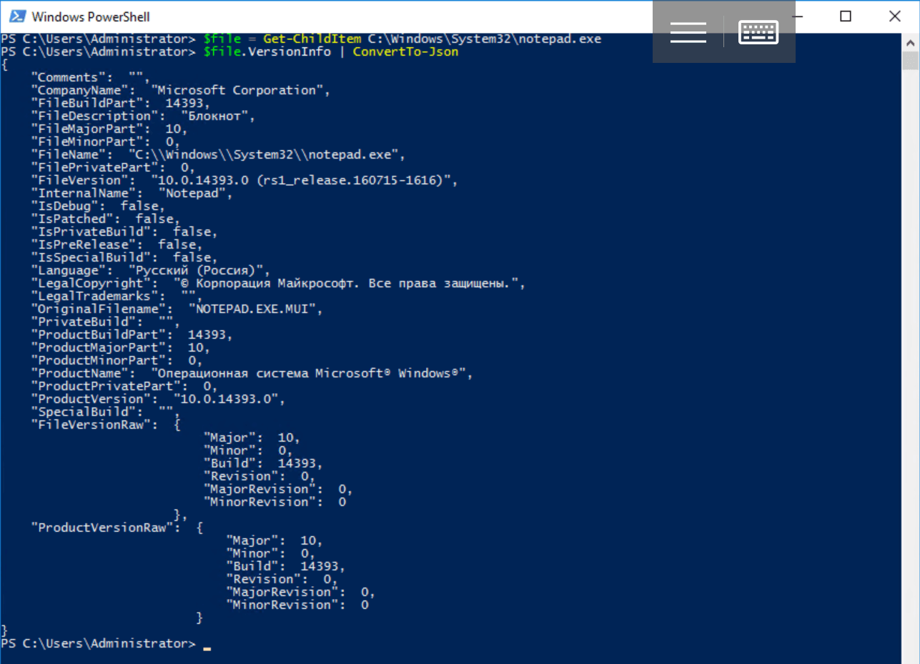Click "Revision" under ProductVersionRaw
The width and height of the screenshot is (920, 664).
point(263,579)
